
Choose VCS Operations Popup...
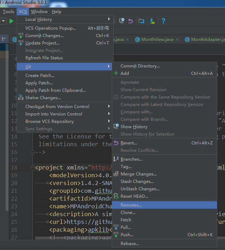[x=65, y=28]
